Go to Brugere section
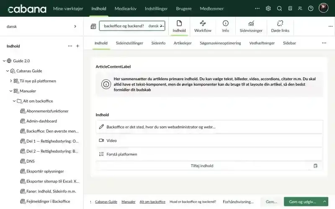 (x=184, y=8)
